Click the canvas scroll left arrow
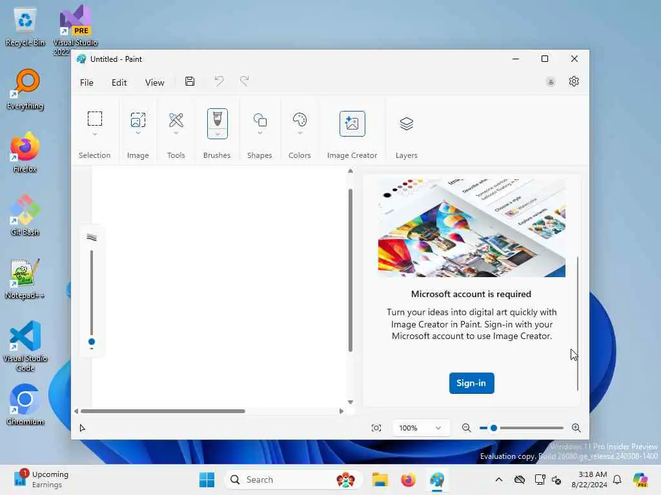The image size is (661, 495). (76, 411)
